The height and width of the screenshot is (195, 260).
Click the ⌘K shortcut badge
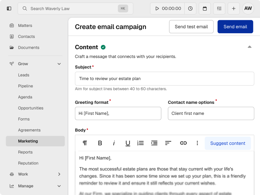(x=123, y=8)
